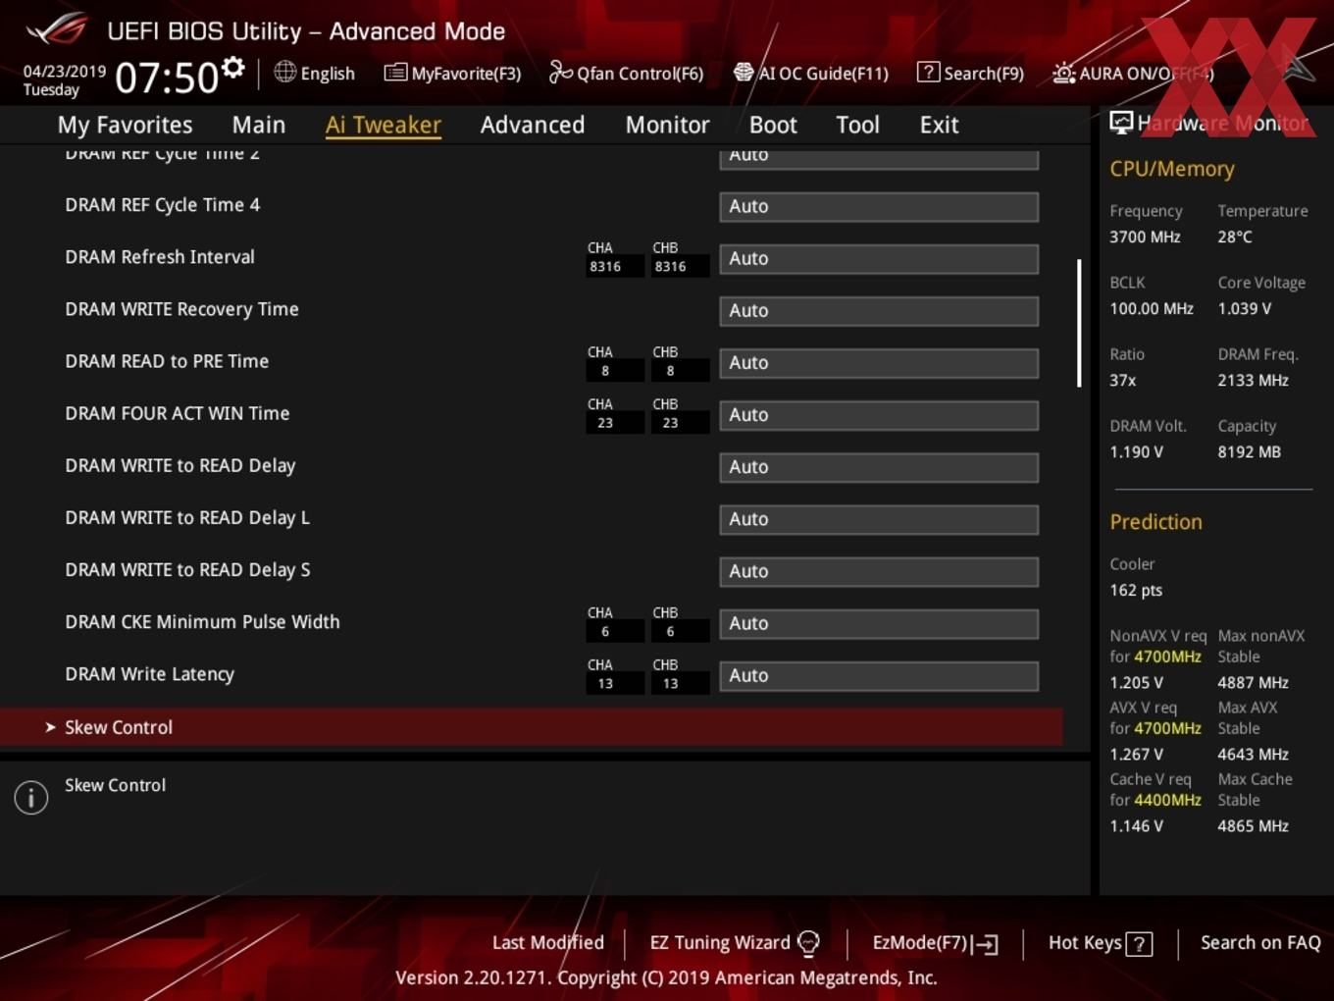Click the Search question mark icon

coord(928,73)
